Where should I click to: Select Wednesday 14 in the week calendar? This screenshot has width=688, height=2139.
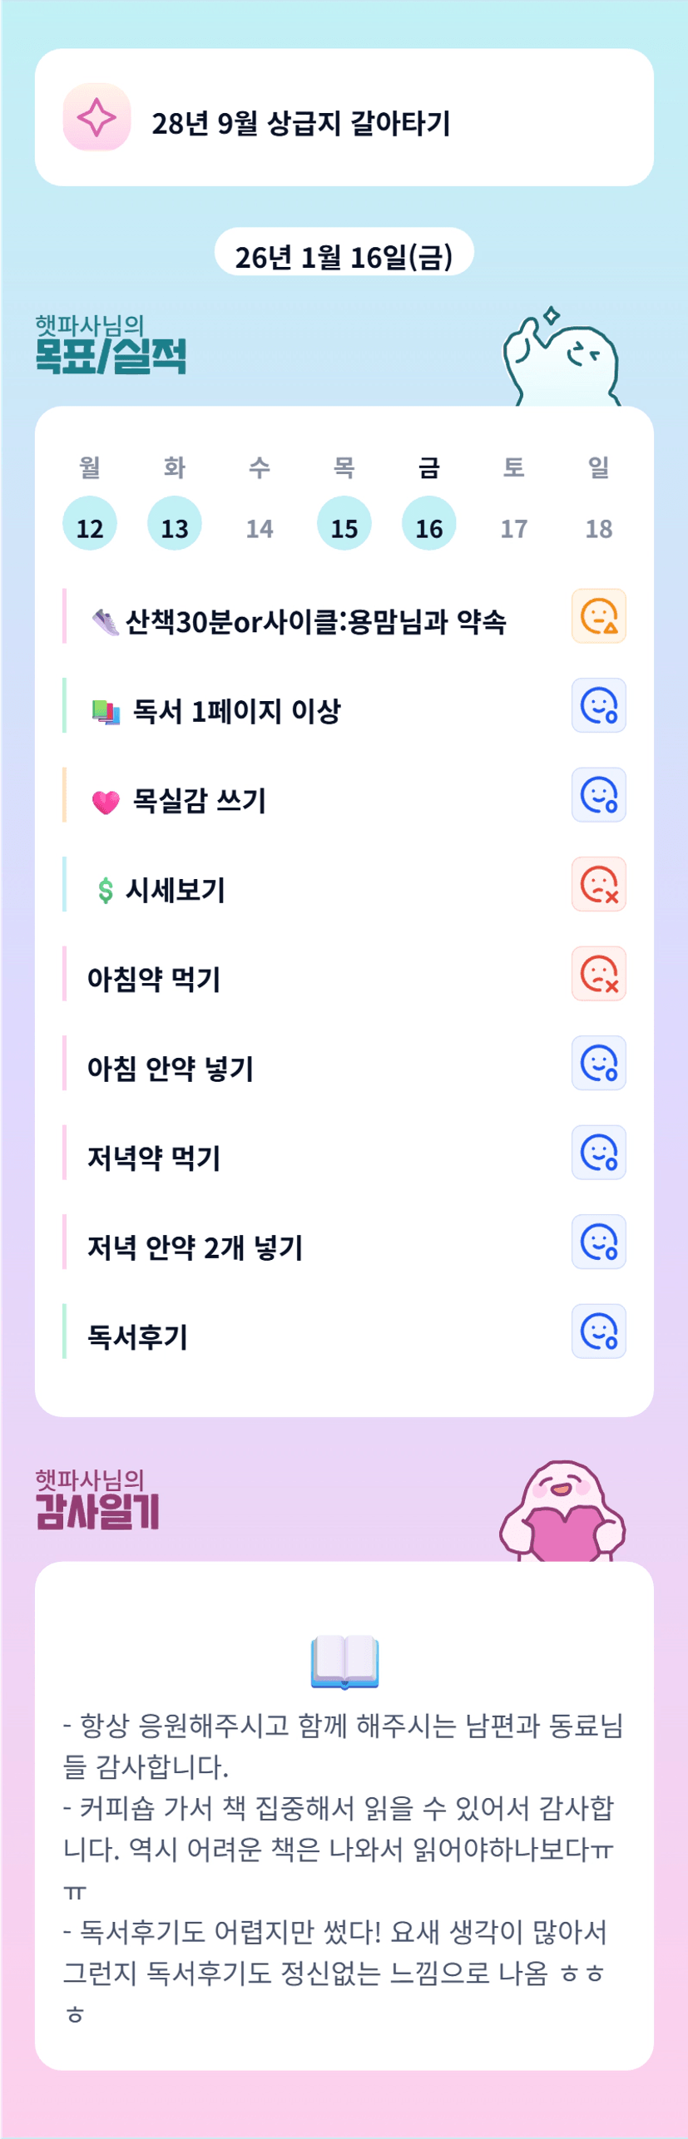(x=260, y=527)
